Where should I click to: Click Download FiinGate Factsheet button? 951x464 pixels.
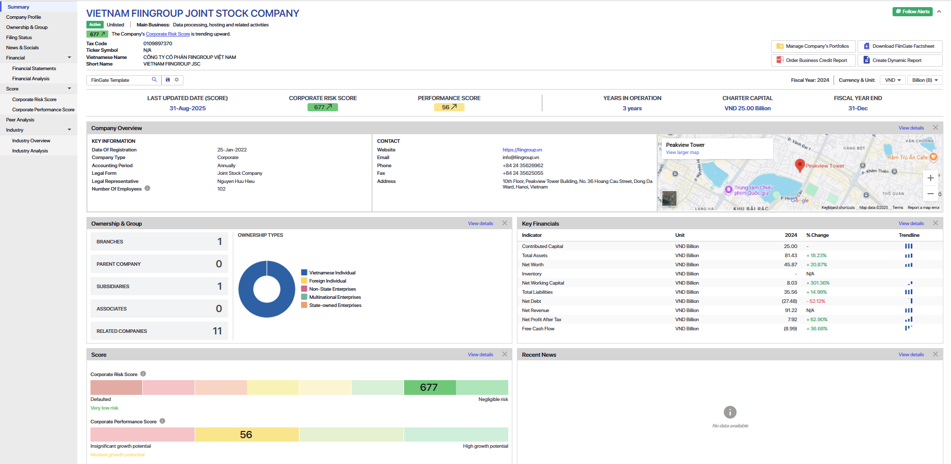pos(900,46)
